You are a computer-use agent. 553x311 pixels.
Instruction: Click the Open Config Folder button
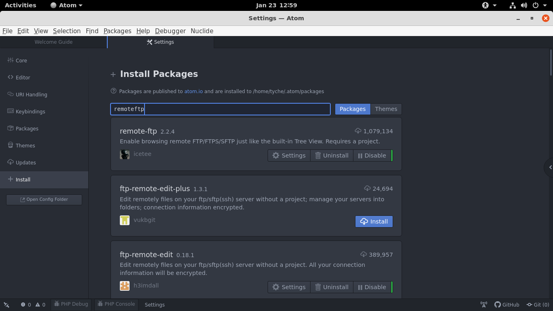click(44, 200)
